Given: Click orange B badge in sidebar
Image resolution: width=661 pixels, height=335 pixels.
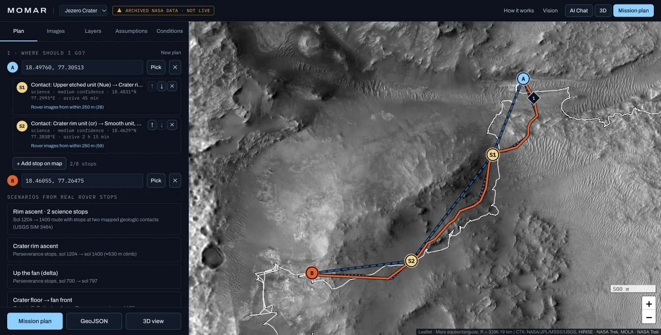Looking at the screenshot, I should tap(13, 181).
